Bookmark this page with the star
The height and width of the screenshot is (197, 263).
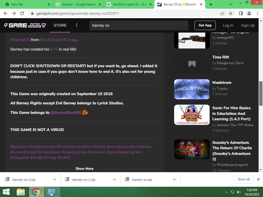pyautogui.click(x=231, y=13)
